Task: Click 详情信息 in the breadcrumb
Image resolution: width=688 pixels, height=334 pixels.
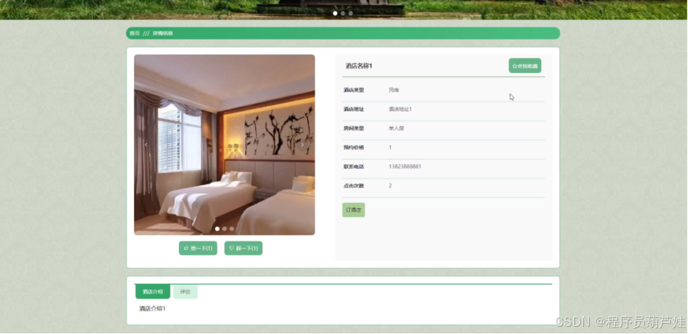Action: [x=163, y=33]
